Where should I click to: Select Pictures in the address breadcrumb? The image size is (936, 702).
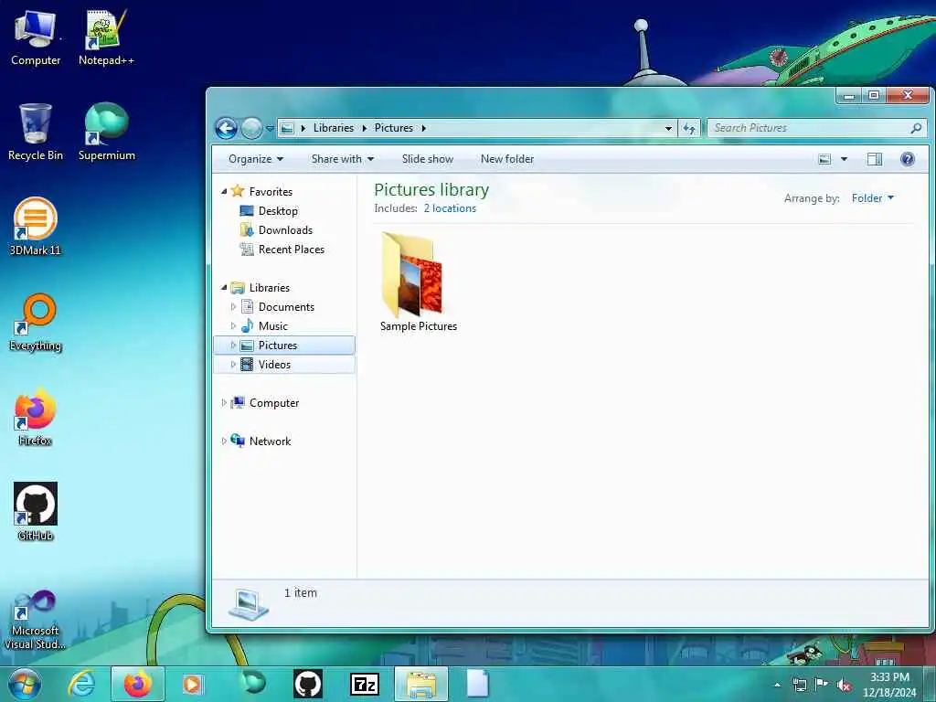click(x=393, y=128)
